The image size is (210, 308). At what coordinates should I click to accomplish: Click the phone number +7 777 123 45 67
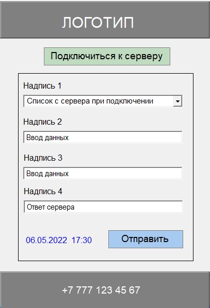[x=101, y=290]
